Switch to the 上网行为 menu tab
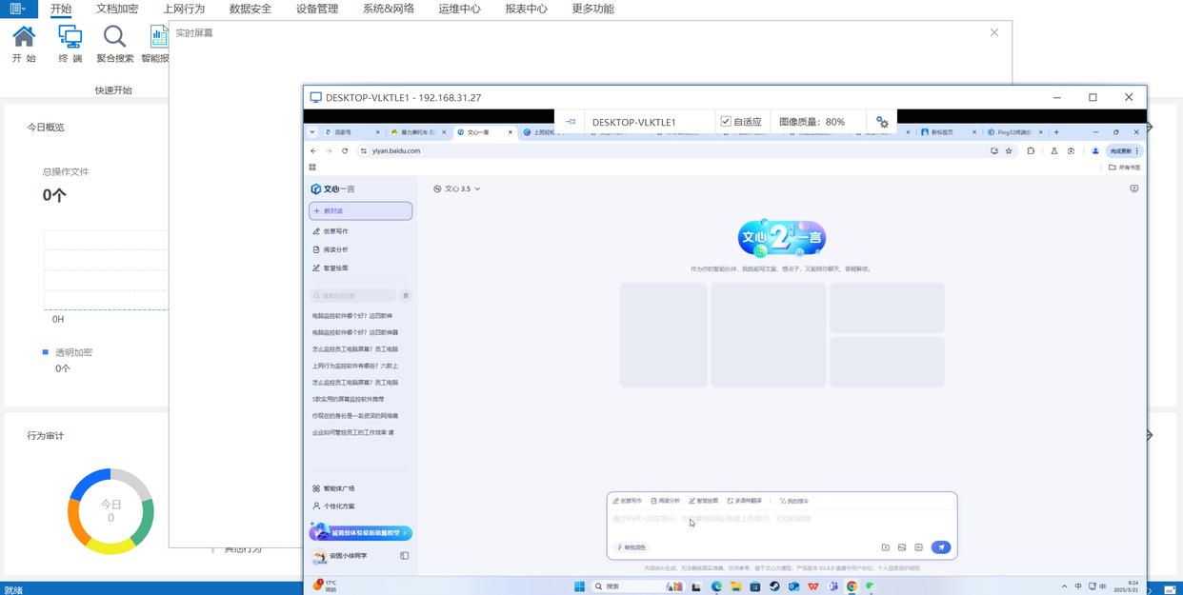This screenshot has height=595, width=1183. 184,9
